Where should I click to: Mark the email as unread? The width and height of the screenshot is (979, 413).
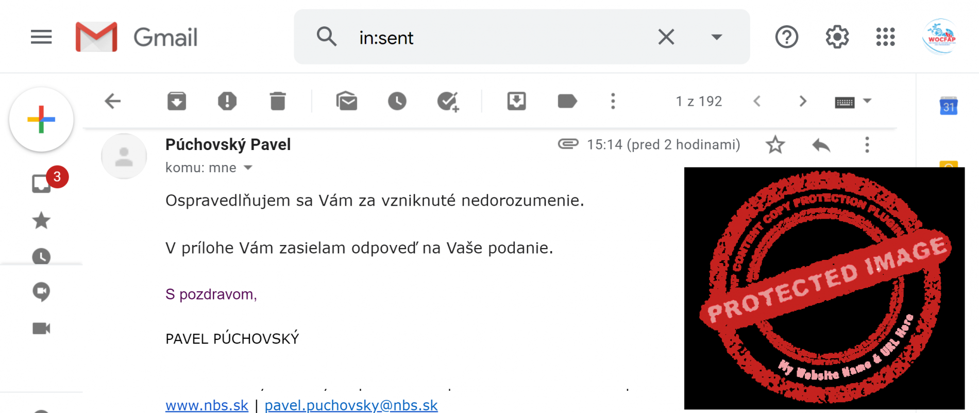click(x=347, y=101)
